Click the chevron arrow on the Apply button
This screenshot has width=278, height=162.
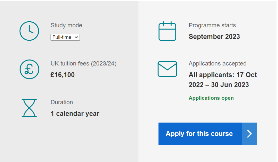coord(249,134)
